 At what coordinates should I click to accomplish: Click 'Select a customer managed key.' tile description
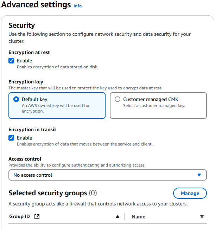(154, 106)
